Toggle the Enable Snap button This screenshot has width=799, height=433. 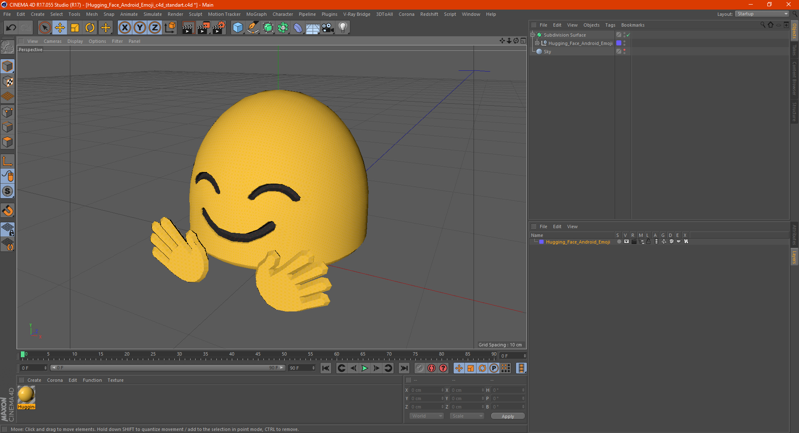point(8,211)
